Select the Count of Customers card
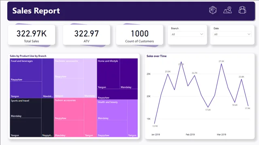Image resolution: width=259 pixels, height=145 pixels. tap(139, 35)
